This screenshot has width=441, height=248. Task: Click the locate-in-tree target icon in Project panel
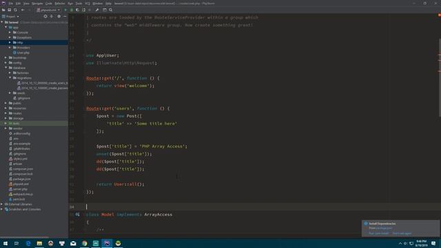(x=45, y=17)
